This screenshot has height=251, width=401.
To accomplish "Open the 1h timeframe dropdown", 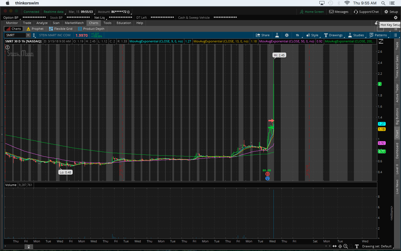I will [x=297, y=35].
